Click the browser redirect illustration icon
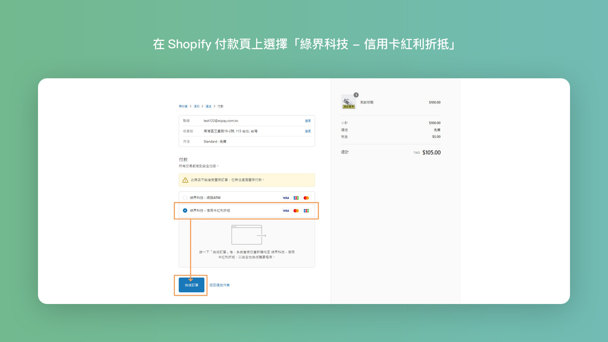The width and height of the screenshot is (608, 342). pyautogui.click(x=248, y=235)
